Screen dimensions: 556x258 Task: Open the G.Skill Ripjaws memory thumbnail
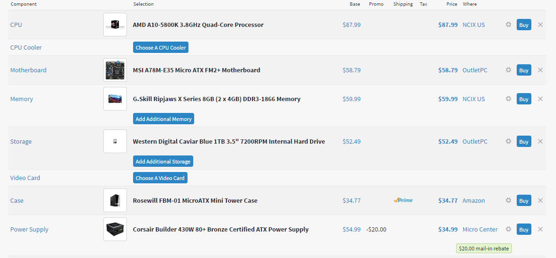pyautogui.click(x=115, y=99)
